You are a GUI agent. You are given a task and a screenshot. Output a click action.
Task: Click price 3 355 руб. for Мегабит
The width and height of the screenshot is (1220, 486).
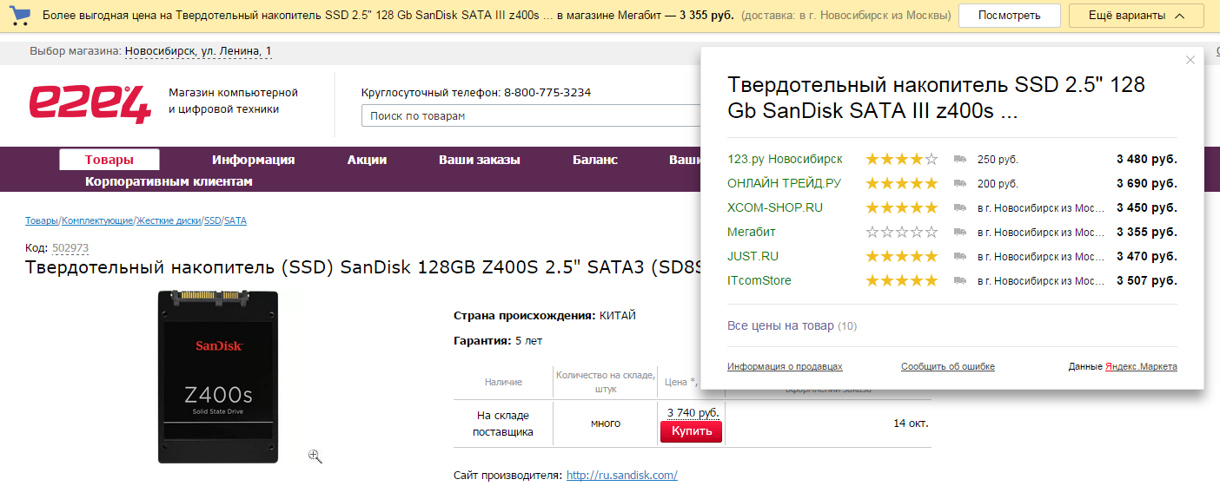pyautogui.click(x=1147, y=233)
